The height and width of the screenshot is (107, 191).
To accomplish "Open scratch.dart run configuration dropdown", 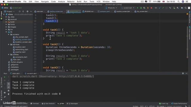I will 128,8.
